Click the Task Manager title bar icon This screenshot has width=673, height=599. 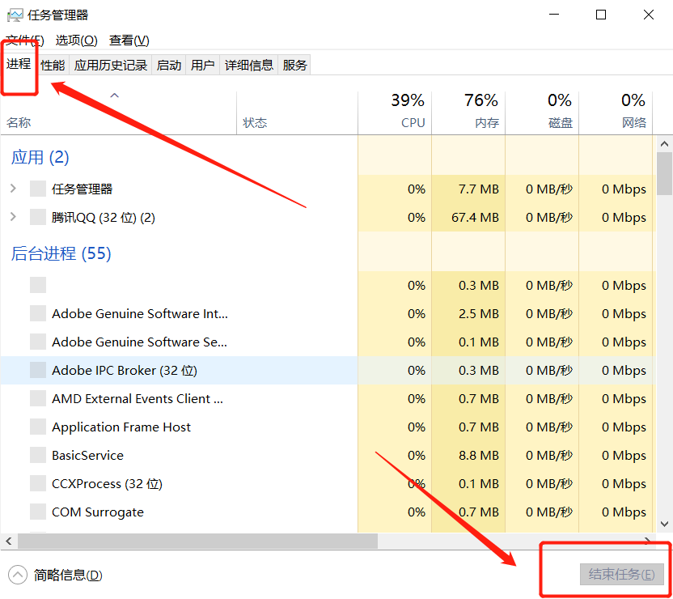tap(15, 15)
